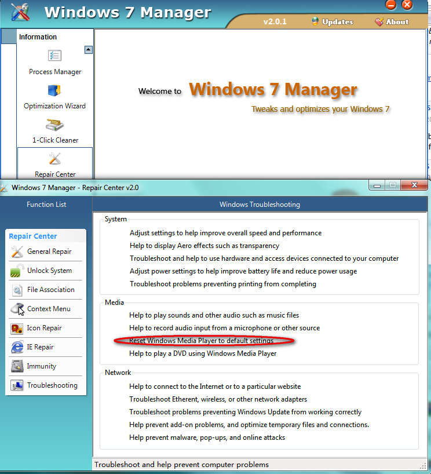The height and width of the screenshot is (474, 431).
Task: Minimize the Repair Center window
Action: tap(377, 185)
